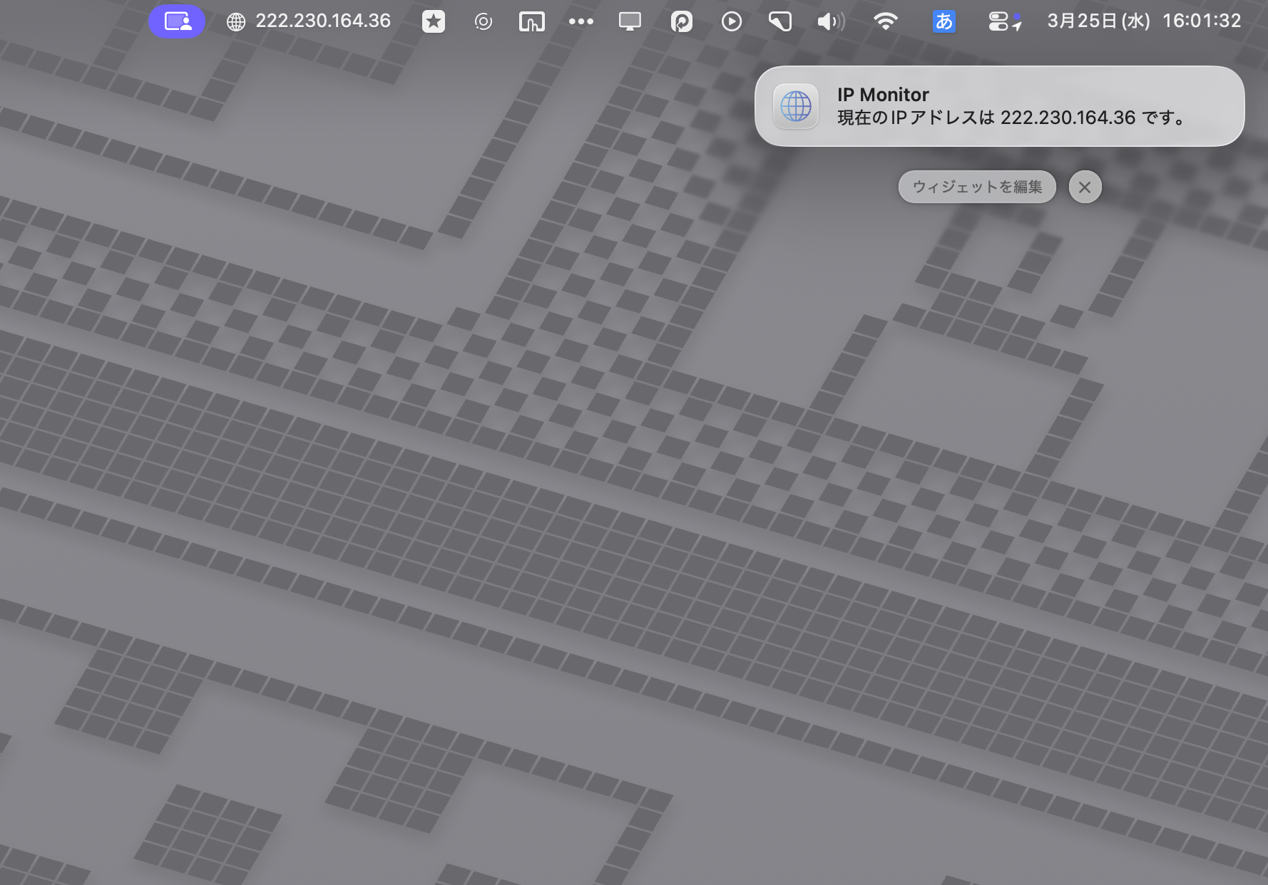Open the Wi-Fi status menu

pyautogui.click(x=885, y=21)
